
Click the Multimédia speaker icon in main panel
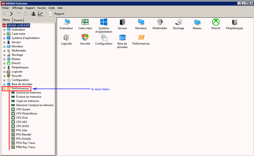tap(160, 22)
